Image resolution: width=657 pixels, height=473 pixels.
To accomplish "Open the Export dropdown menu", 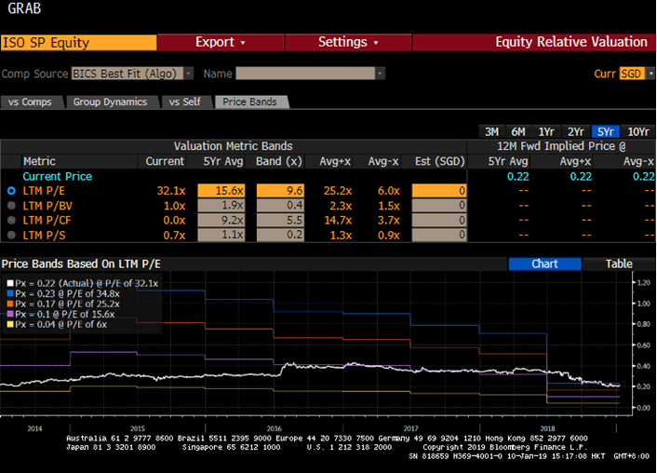I will click(x=221, y=42).
